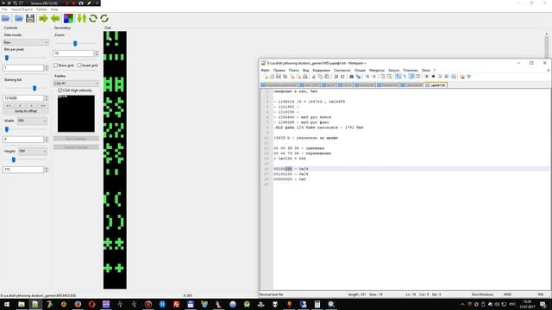Open the File menu of the viewer app

(4, 9)
